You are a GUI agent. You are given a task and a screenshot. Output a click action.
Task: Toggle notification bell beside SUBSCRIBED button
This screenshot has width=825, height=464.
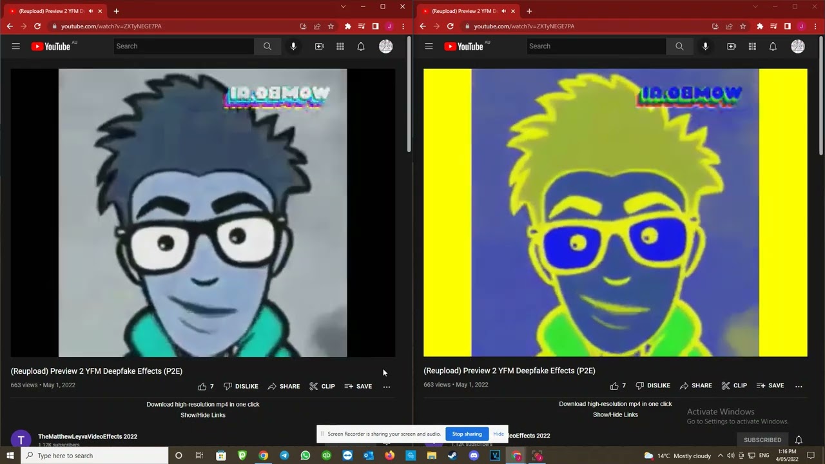click(x=799, y=440)
